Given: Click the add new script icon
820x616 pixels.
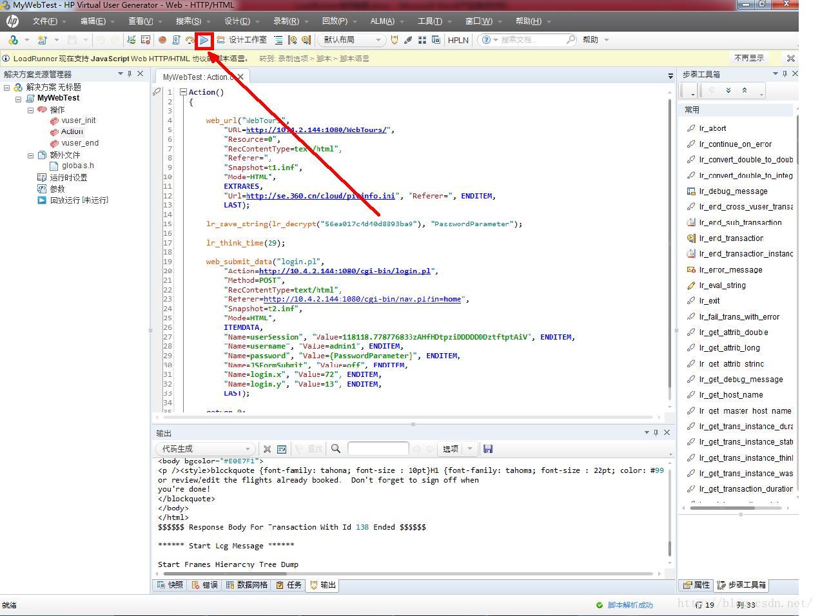Looking at the screenshot, I should tap(43, 40).
